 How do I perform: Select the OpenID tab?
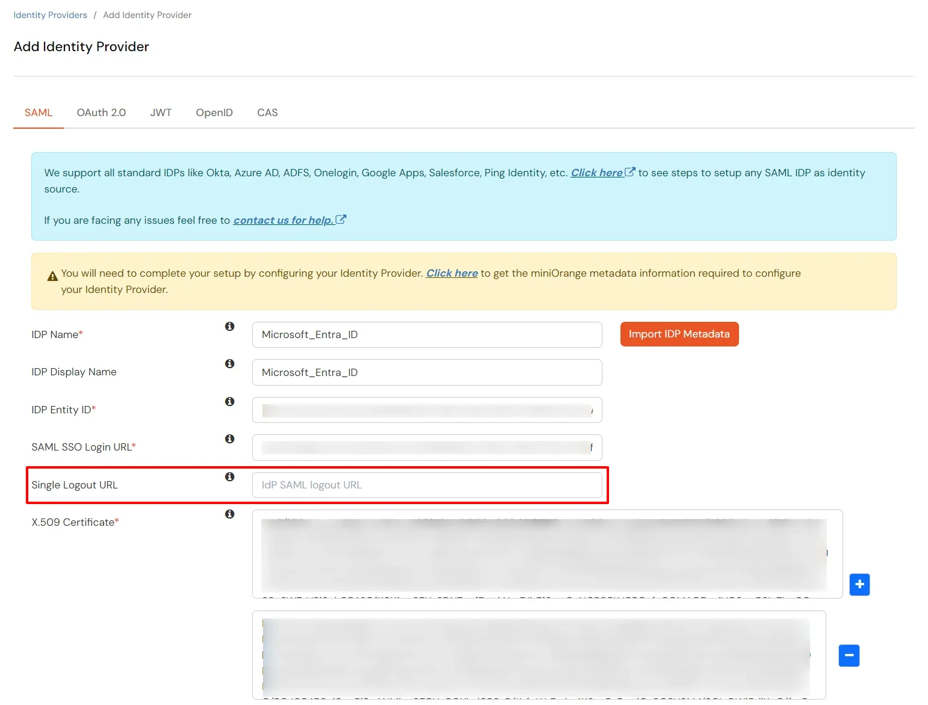(x=214, y=112)
